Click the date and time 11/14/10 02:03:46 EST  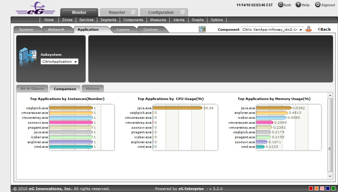tap(255, 5)
